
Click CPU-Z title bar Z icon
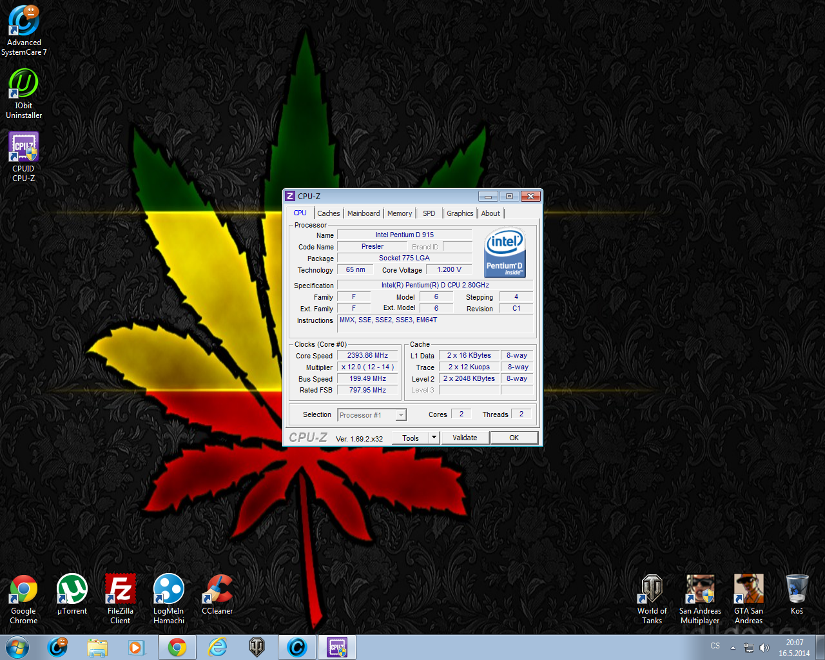point(290,196)
